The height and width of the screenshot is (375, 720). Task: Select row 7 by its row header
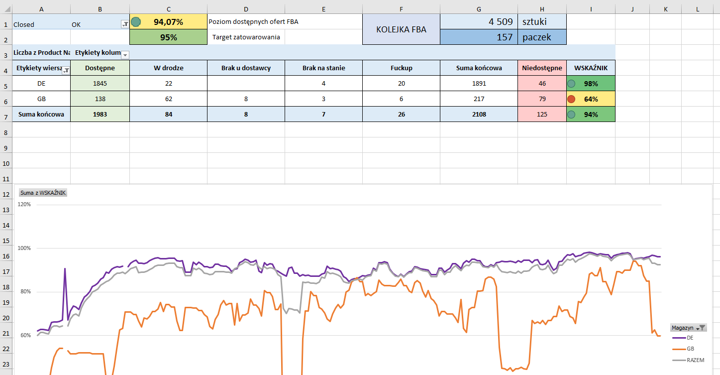[5, 115]
